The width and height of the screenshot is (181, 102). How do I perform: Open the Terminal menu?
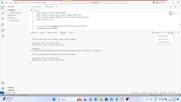point(38,3)
